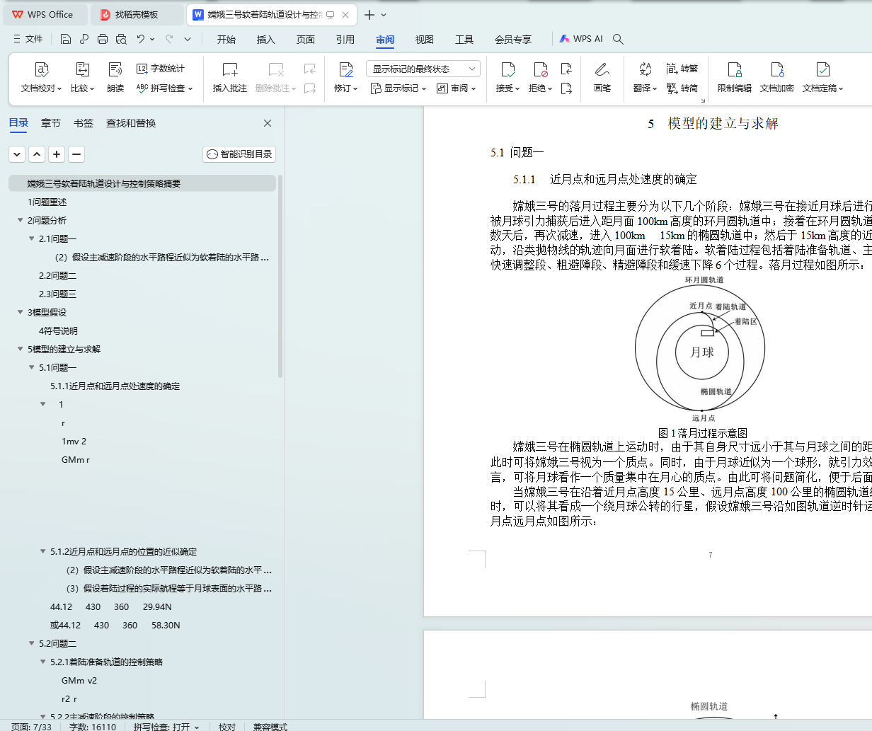Open the 文件 file menu
Image resolution: width=872 pixels, height=731 pixels.
[28, 39]
